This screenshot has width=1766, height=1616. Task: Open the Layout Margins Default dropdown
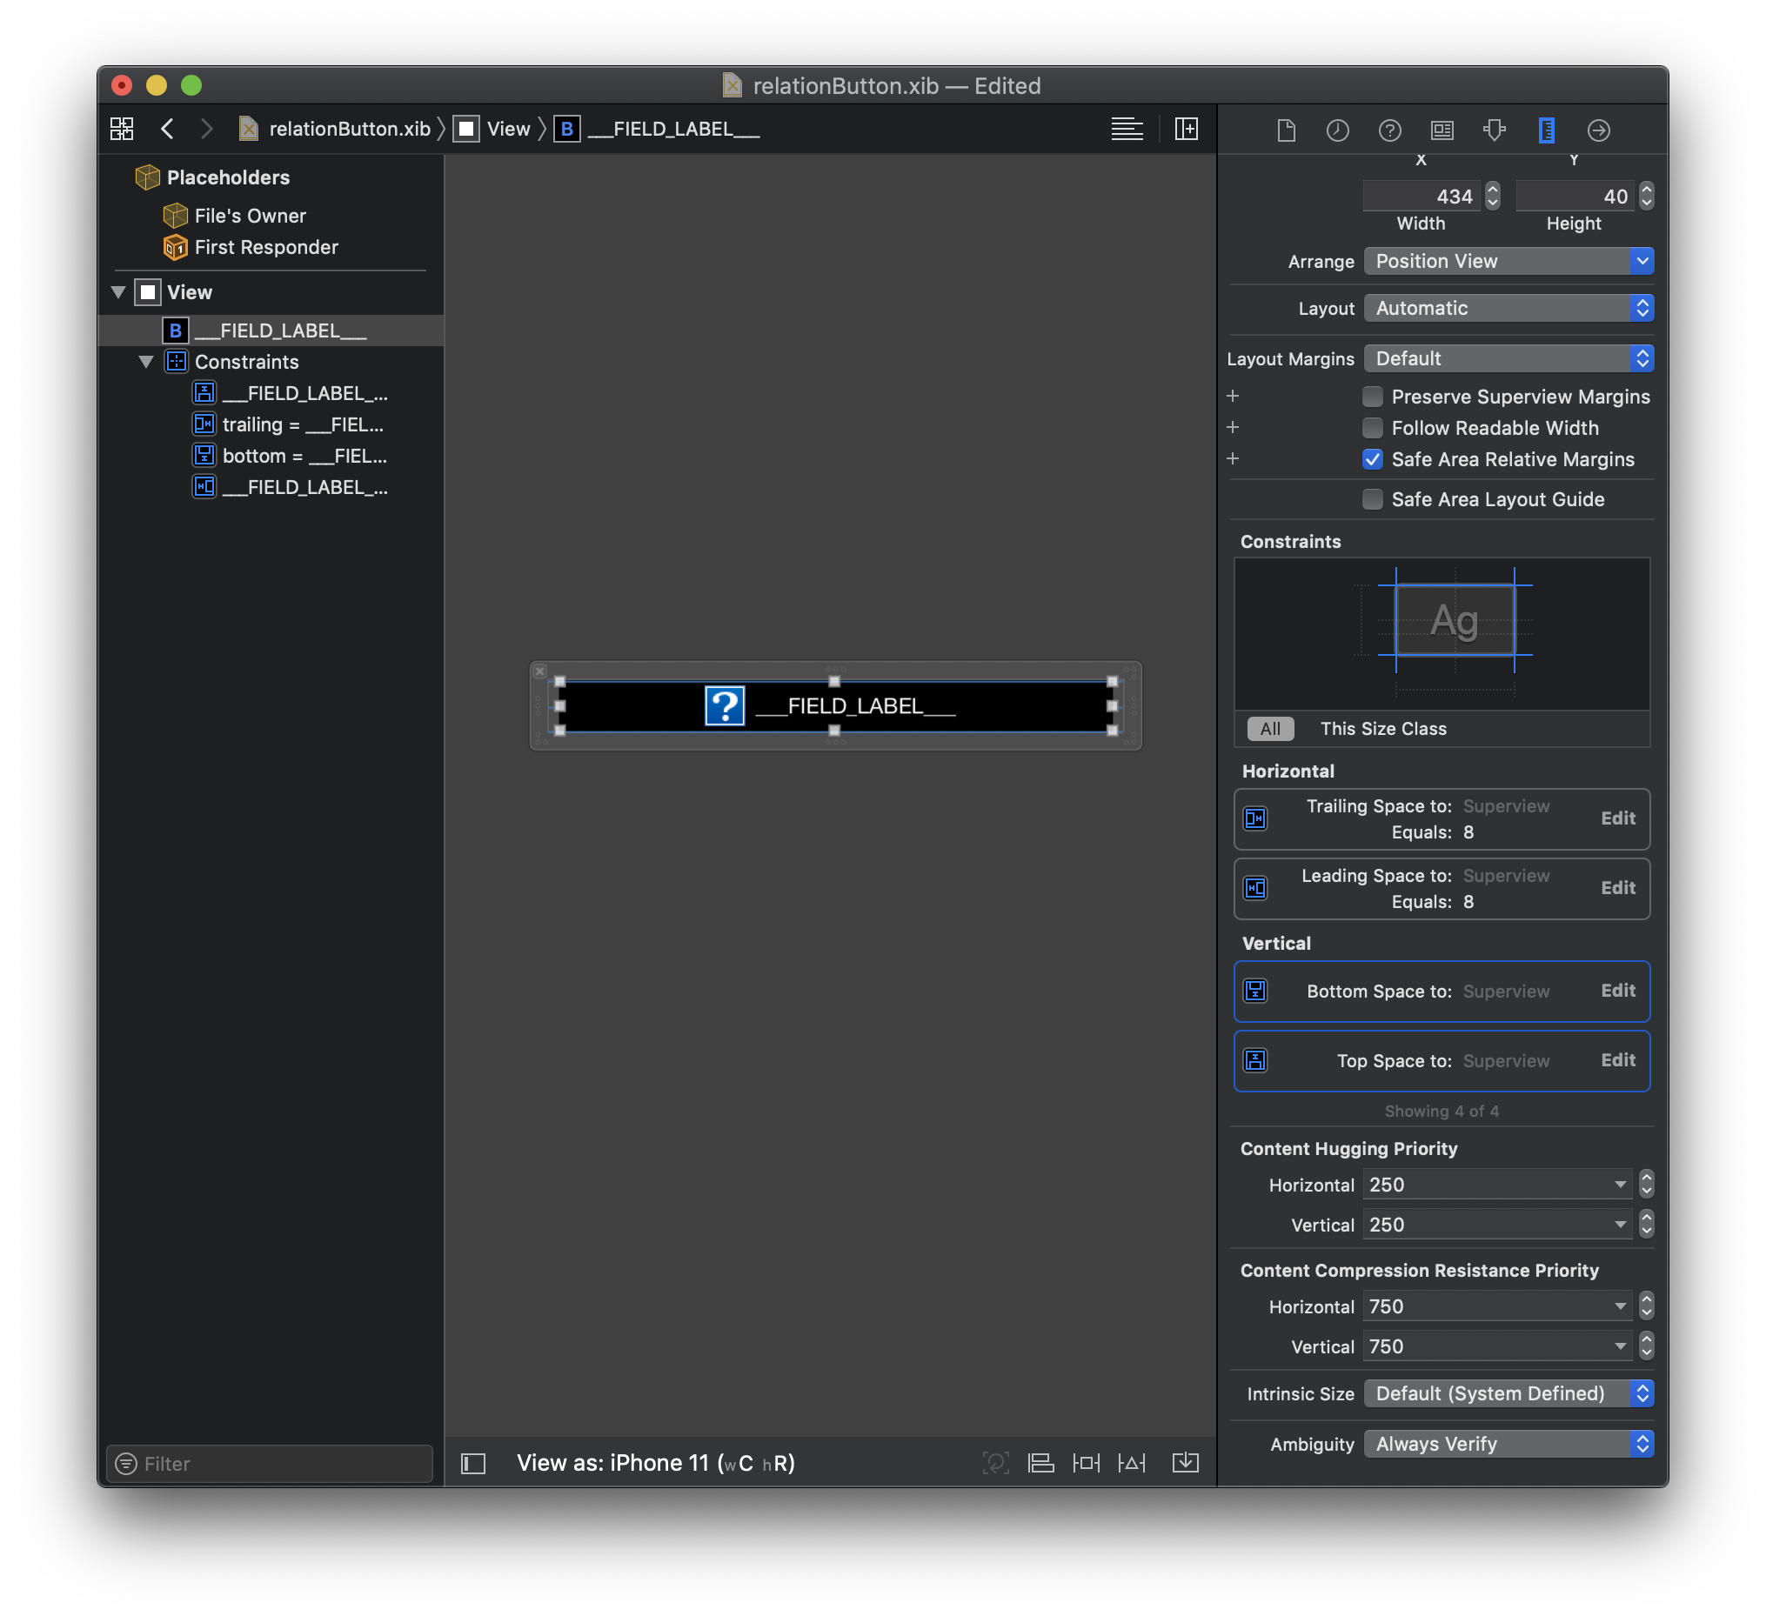coord(1508,359)
